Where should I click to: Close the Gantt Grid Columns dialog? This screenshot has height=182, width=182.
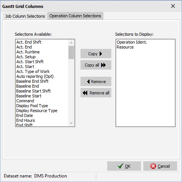173,6
